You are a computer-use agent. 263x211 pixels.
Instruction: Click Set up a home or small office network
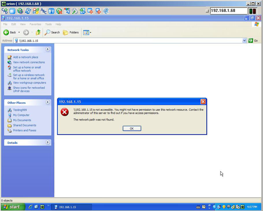(27, 69)
